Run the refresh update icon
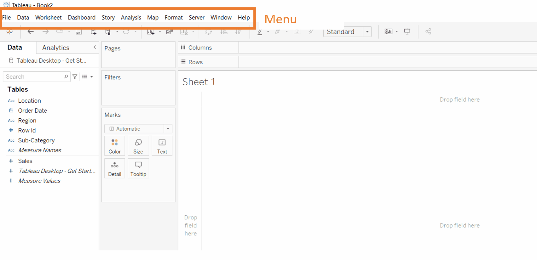Image resolution: width=537 pixels, height=260 pixels. [x=126, y=31]
